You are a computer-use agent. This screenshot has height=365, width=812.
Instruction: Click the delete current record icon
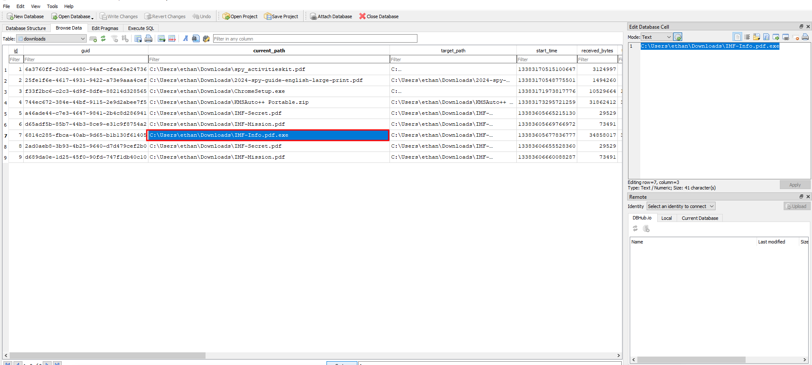pyautogui.click(x=172, y=39)
